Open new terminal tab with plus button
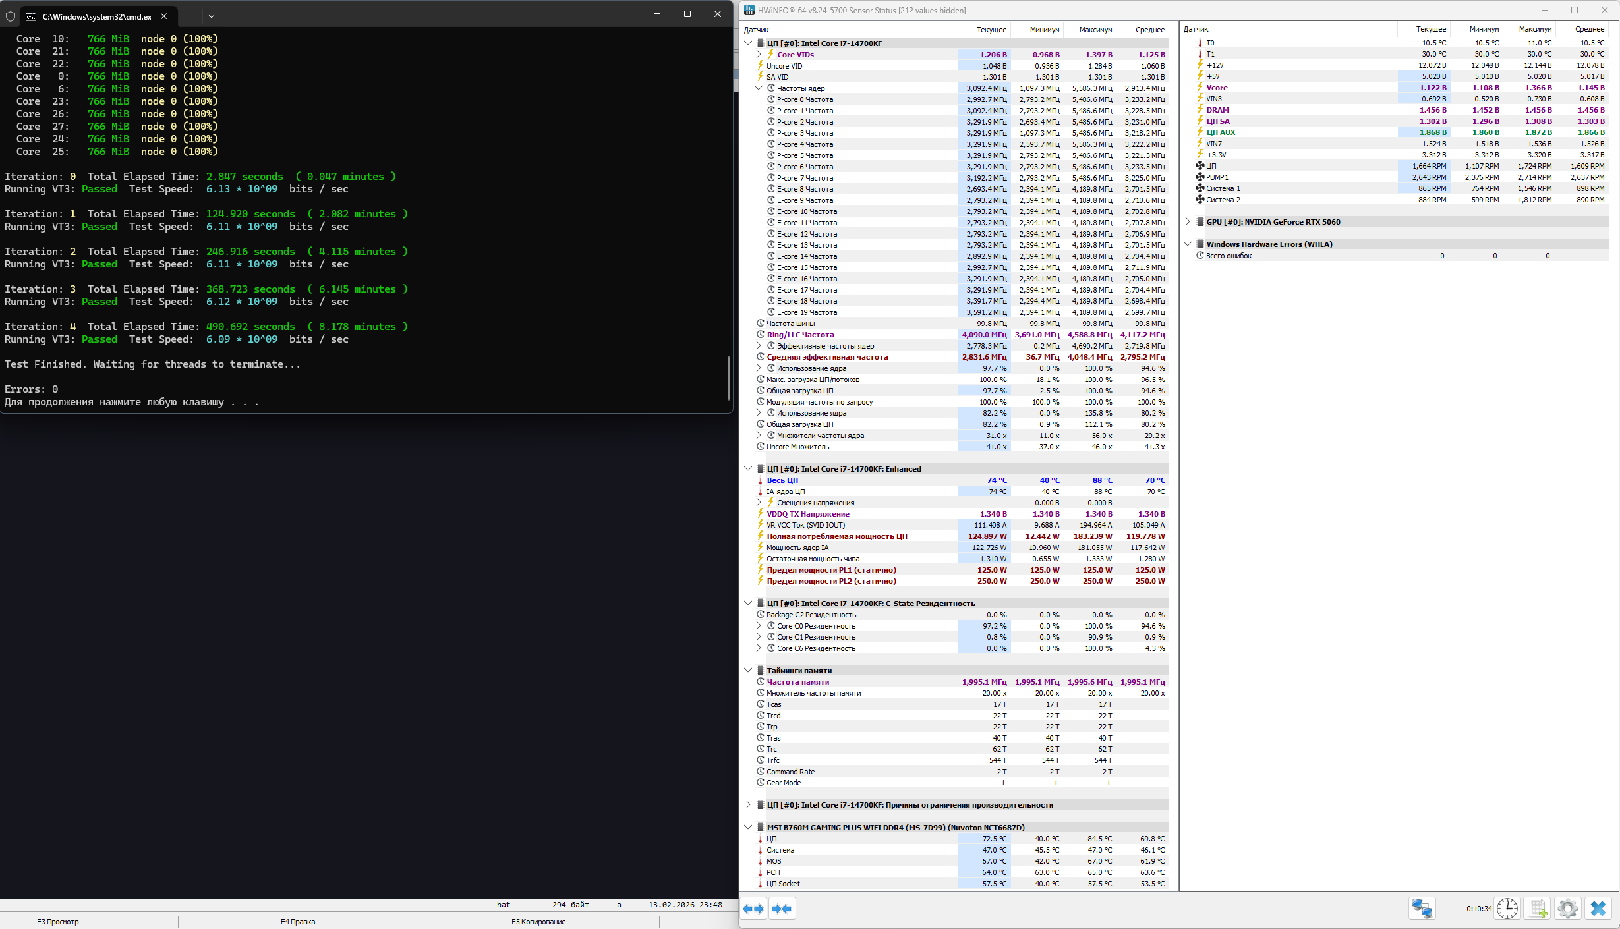The width and height of the screenshot is (1620, 929). click(192, 16)
